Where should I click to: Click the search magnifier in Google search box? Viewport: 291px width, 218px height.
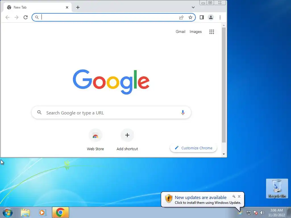(39, 112)
